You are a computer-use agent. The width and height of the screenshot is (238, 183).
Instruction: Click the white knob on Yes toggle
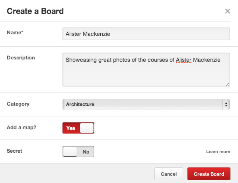click(87, 128)
